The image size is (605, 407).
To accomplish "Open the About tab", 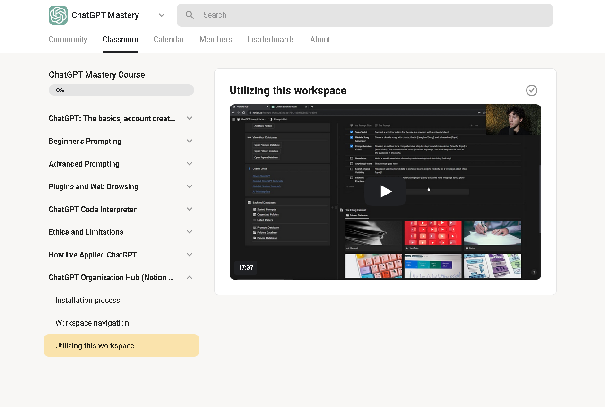I will tap(320, 39).
